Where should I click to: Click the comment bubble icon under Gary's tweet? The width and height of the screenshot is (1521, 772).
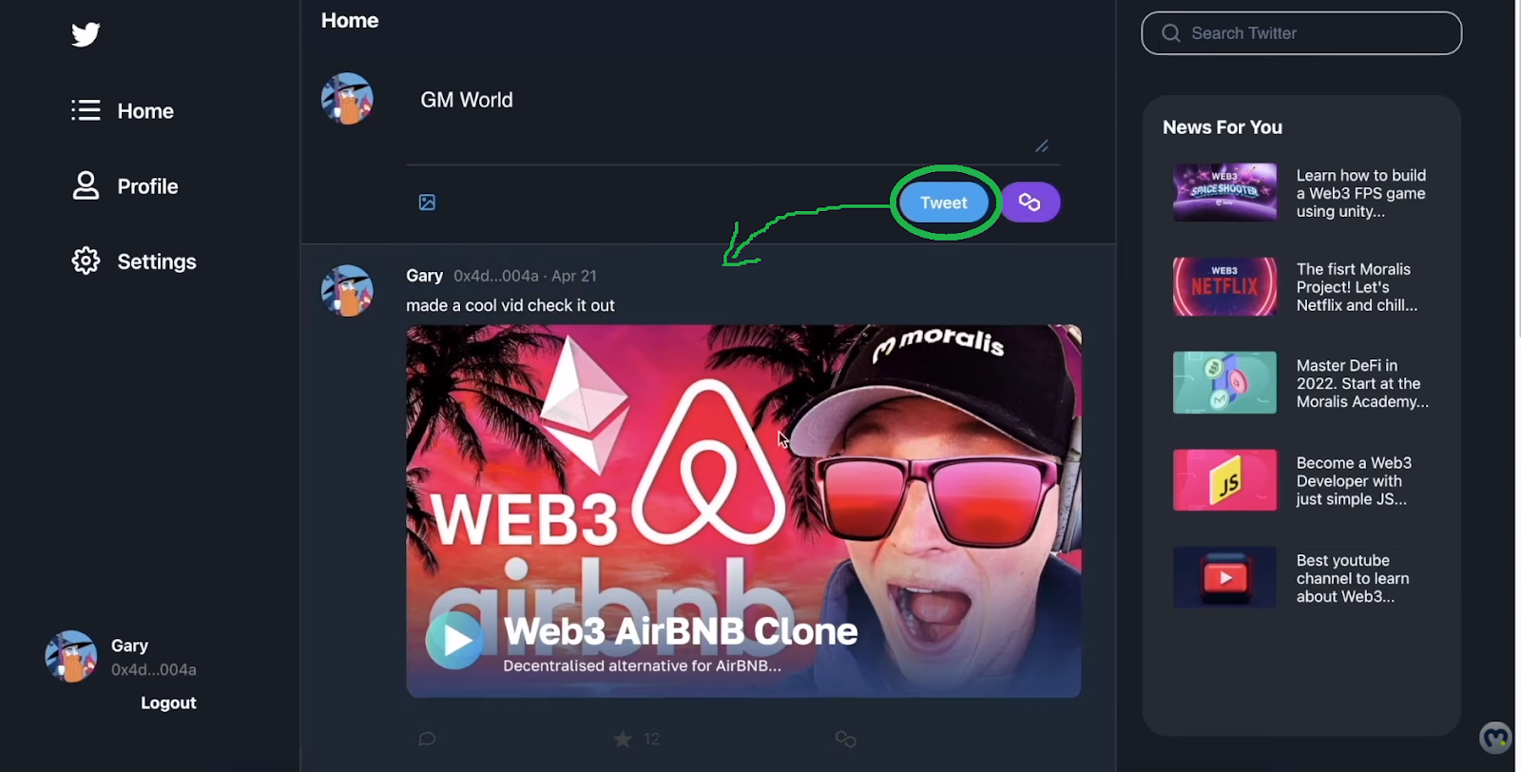point(427,739)
